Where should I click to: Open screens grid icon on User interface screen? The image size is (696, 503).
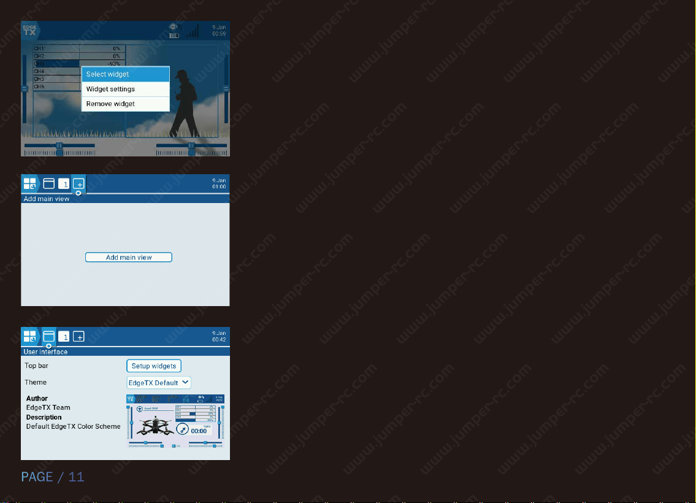(x=29, y=337)
